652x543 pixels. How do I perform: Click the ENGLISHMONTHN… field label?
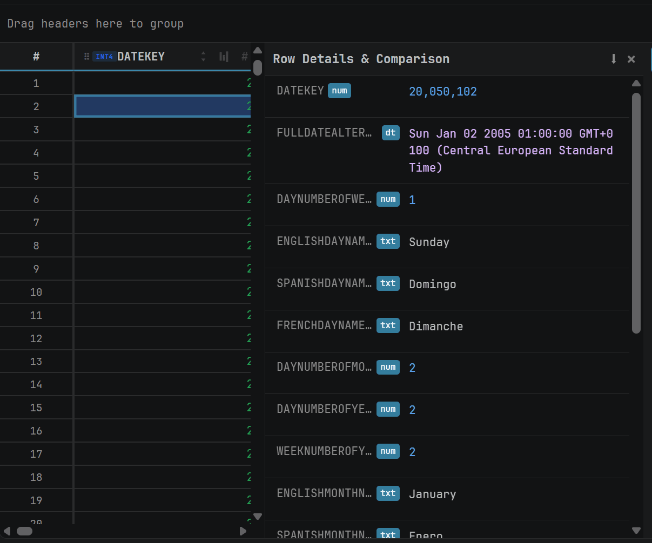[324, 493]
